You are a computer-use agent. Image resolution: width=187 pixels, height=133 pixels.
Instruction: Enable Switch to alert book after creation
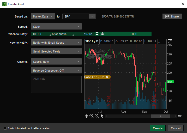click(x=5, y=128)
